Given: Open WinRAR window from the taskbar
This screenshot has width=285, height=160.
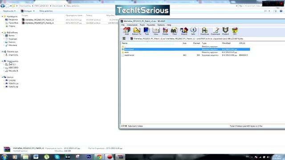Looking at the screenshot, I should tap(120, 157).
